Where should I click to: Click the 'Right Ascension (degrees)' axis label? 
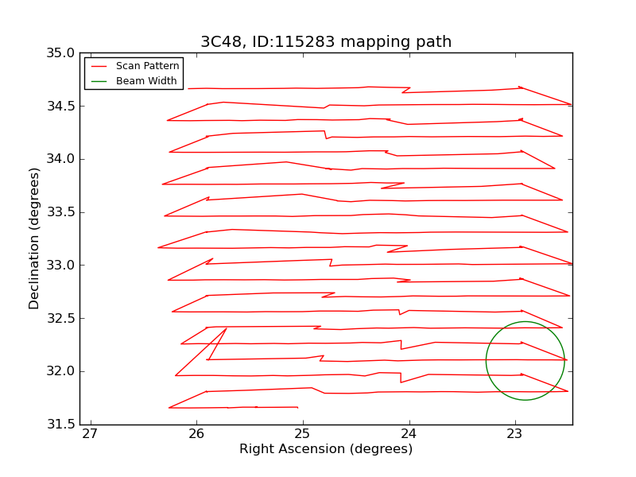326,449
